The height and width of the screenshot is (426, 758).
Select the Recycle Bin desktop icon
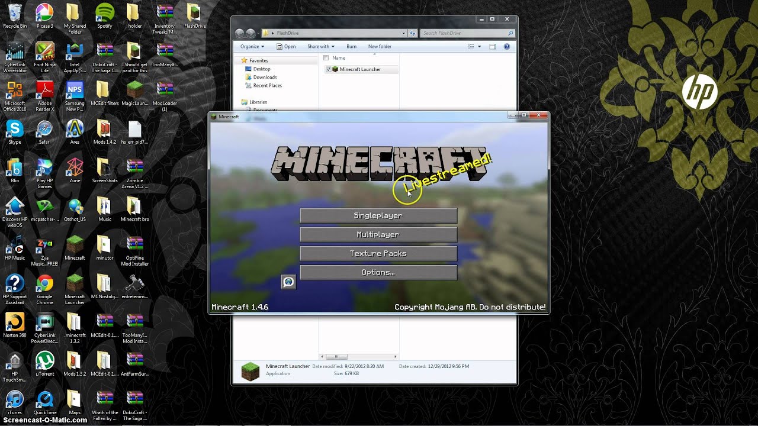pyautogui.click(x=15, y=16)
